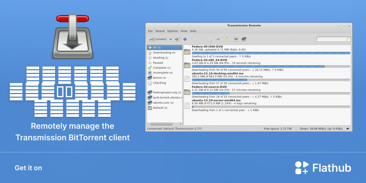Screen dimensions: 366x183
Task: Select the Paused filter
Action: coord(165,63)
